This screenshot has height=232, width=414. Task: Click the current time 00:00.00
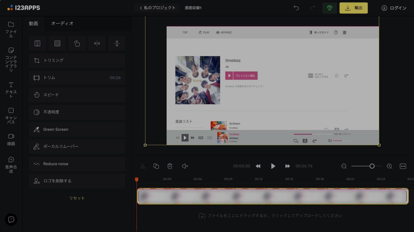click(x=242, y=166)
